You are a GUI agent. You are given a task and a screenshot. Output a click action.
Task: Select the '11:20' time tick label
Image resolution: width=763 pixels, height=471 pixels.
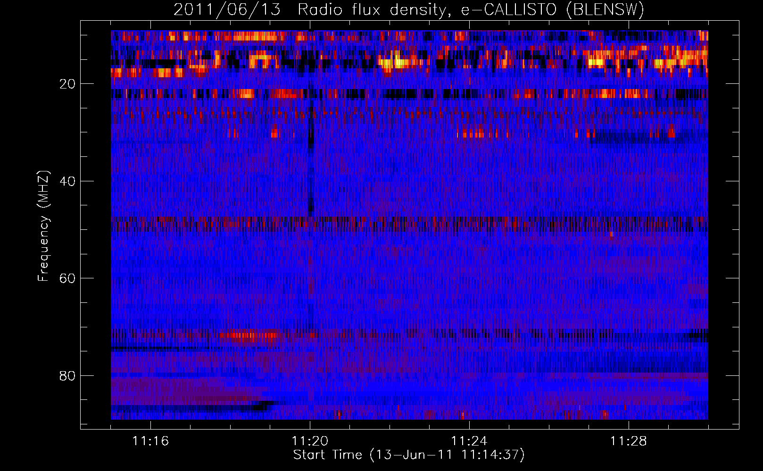coord(310,441)
